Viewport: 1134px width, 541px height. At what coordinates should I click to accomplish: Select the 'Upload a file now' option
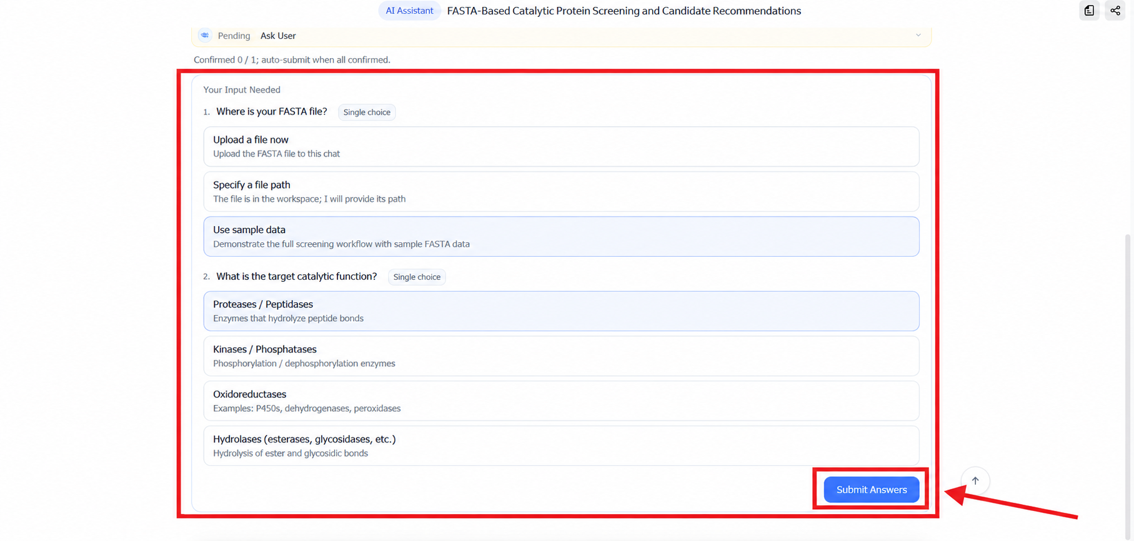(561, 147)
